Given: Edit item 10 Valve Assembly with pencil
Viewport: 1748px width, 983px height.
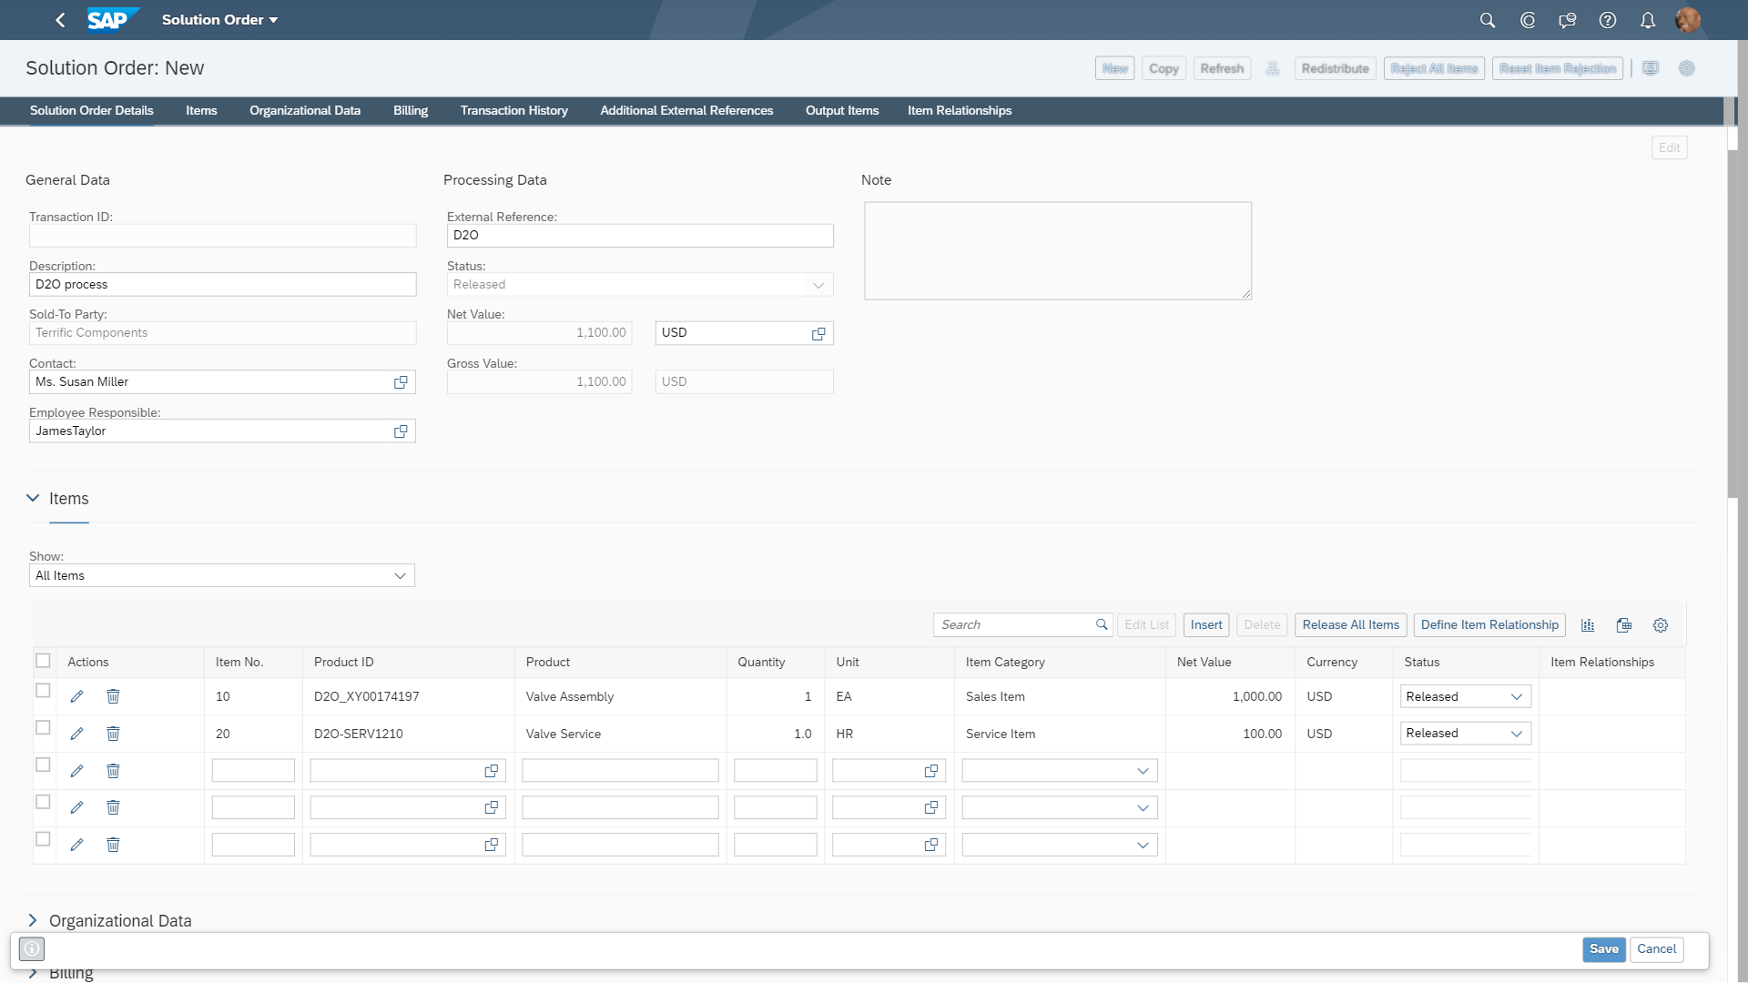Looking at the screenshot, I should click(76, 696).
